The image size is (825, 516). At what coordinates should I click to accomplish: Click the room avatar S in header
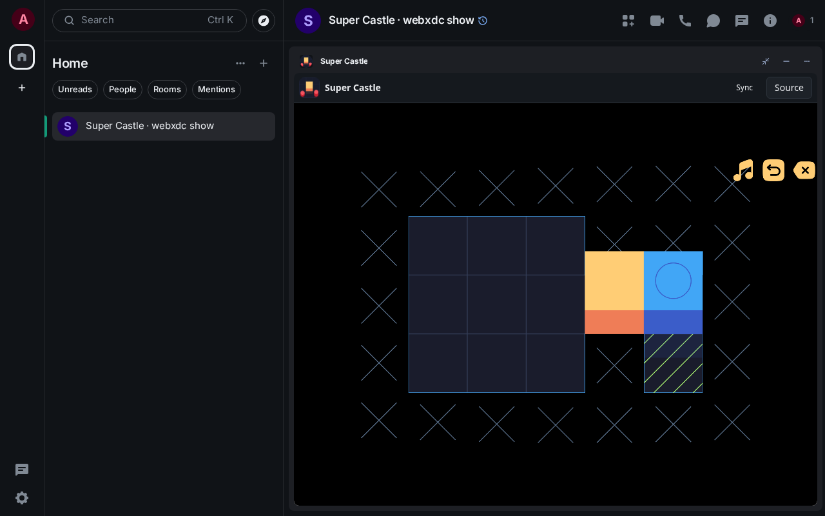(308, 21)
